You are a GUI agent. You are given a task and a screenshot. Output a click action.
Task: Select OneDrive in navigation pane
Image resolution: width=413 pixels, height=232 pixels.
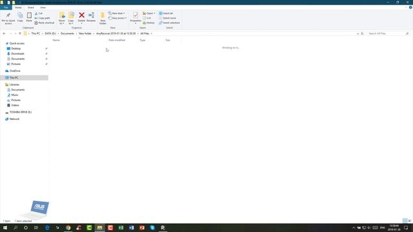[15, 71]
